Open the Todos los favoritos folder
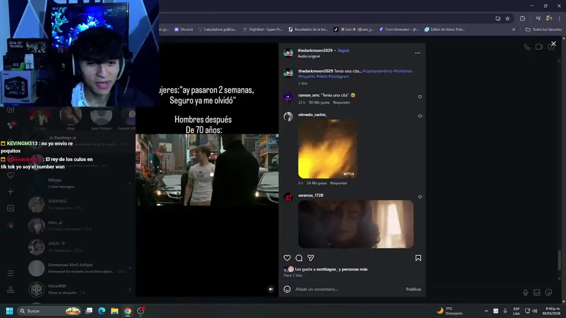This screenshot has width=566, height=318. (543, 30)
